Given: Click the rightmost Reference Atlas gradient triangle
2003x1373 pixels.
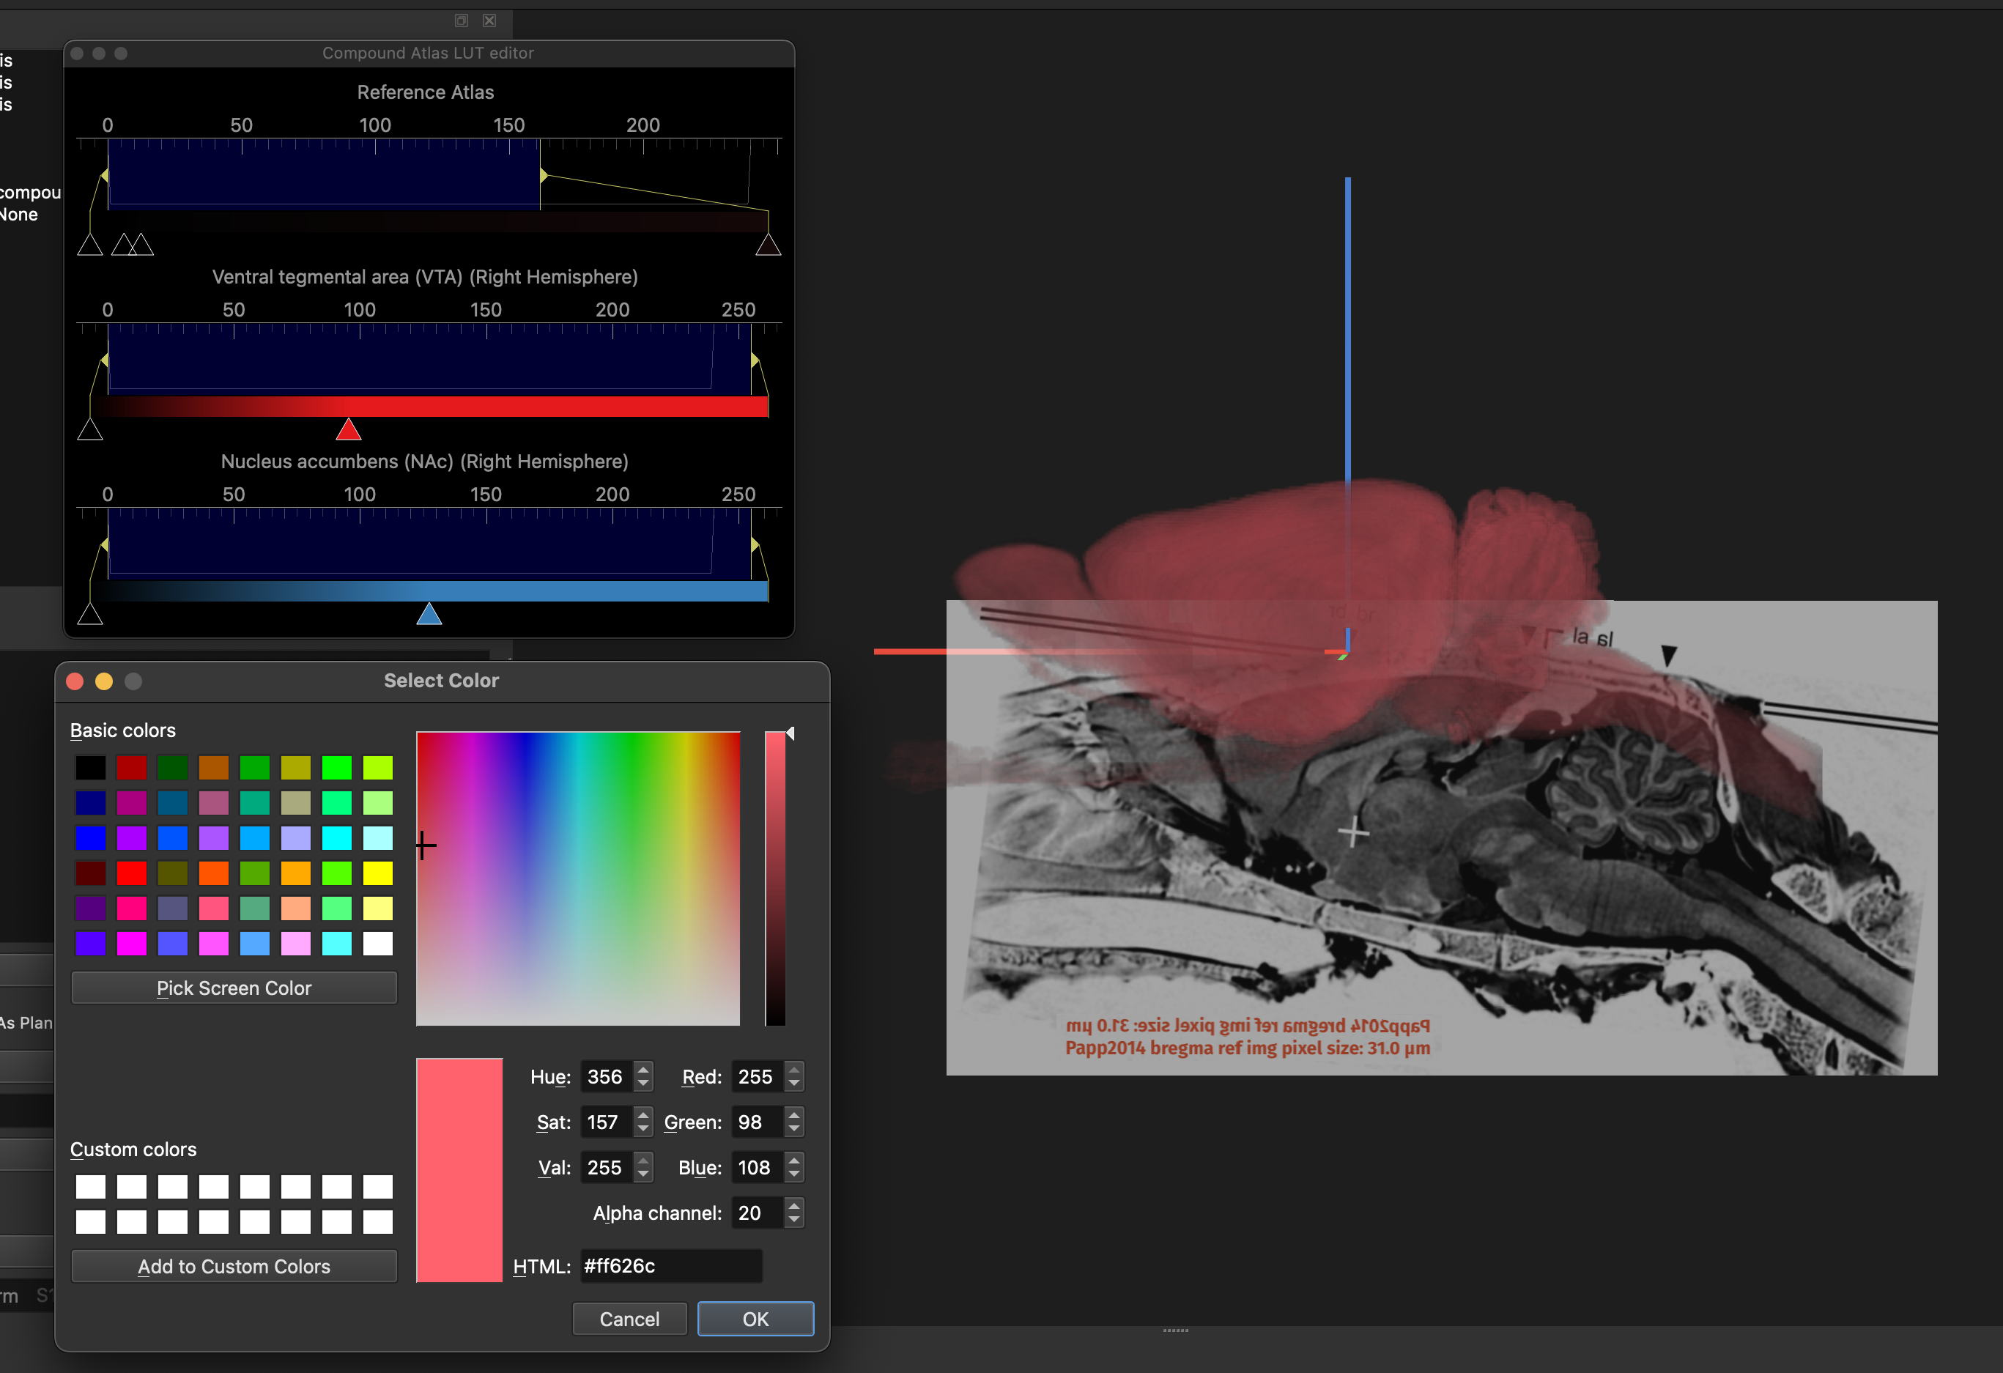Looking at the screenshot, I should point(768,245).
